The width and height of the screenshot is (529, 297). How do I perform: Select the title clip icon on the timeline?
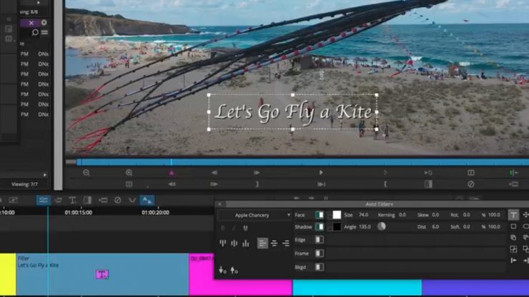pyautogui.click(x=102, y=274)
